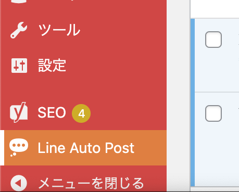
Task: Click the sliders icon beside 設定
Action: [x=19, y=66]
